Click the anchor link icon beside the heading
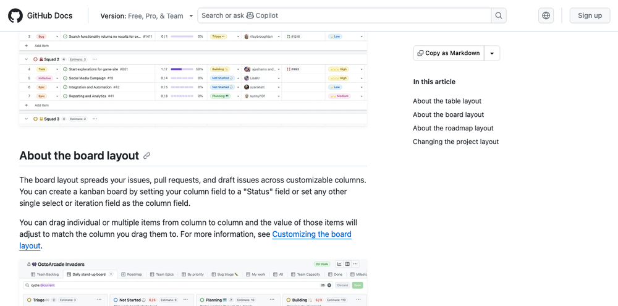618x306 pixels. [x=146, y=156]
